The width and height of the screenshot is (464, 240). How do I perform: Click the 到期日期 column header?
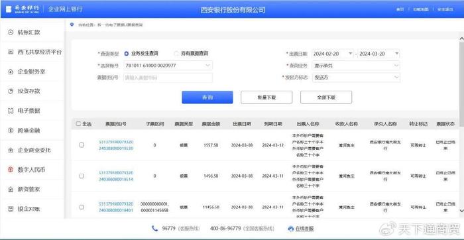tap(273, 124)
